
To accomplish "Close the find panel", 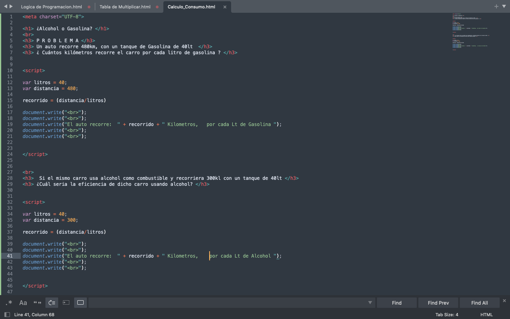I will [x=504, y=301].
